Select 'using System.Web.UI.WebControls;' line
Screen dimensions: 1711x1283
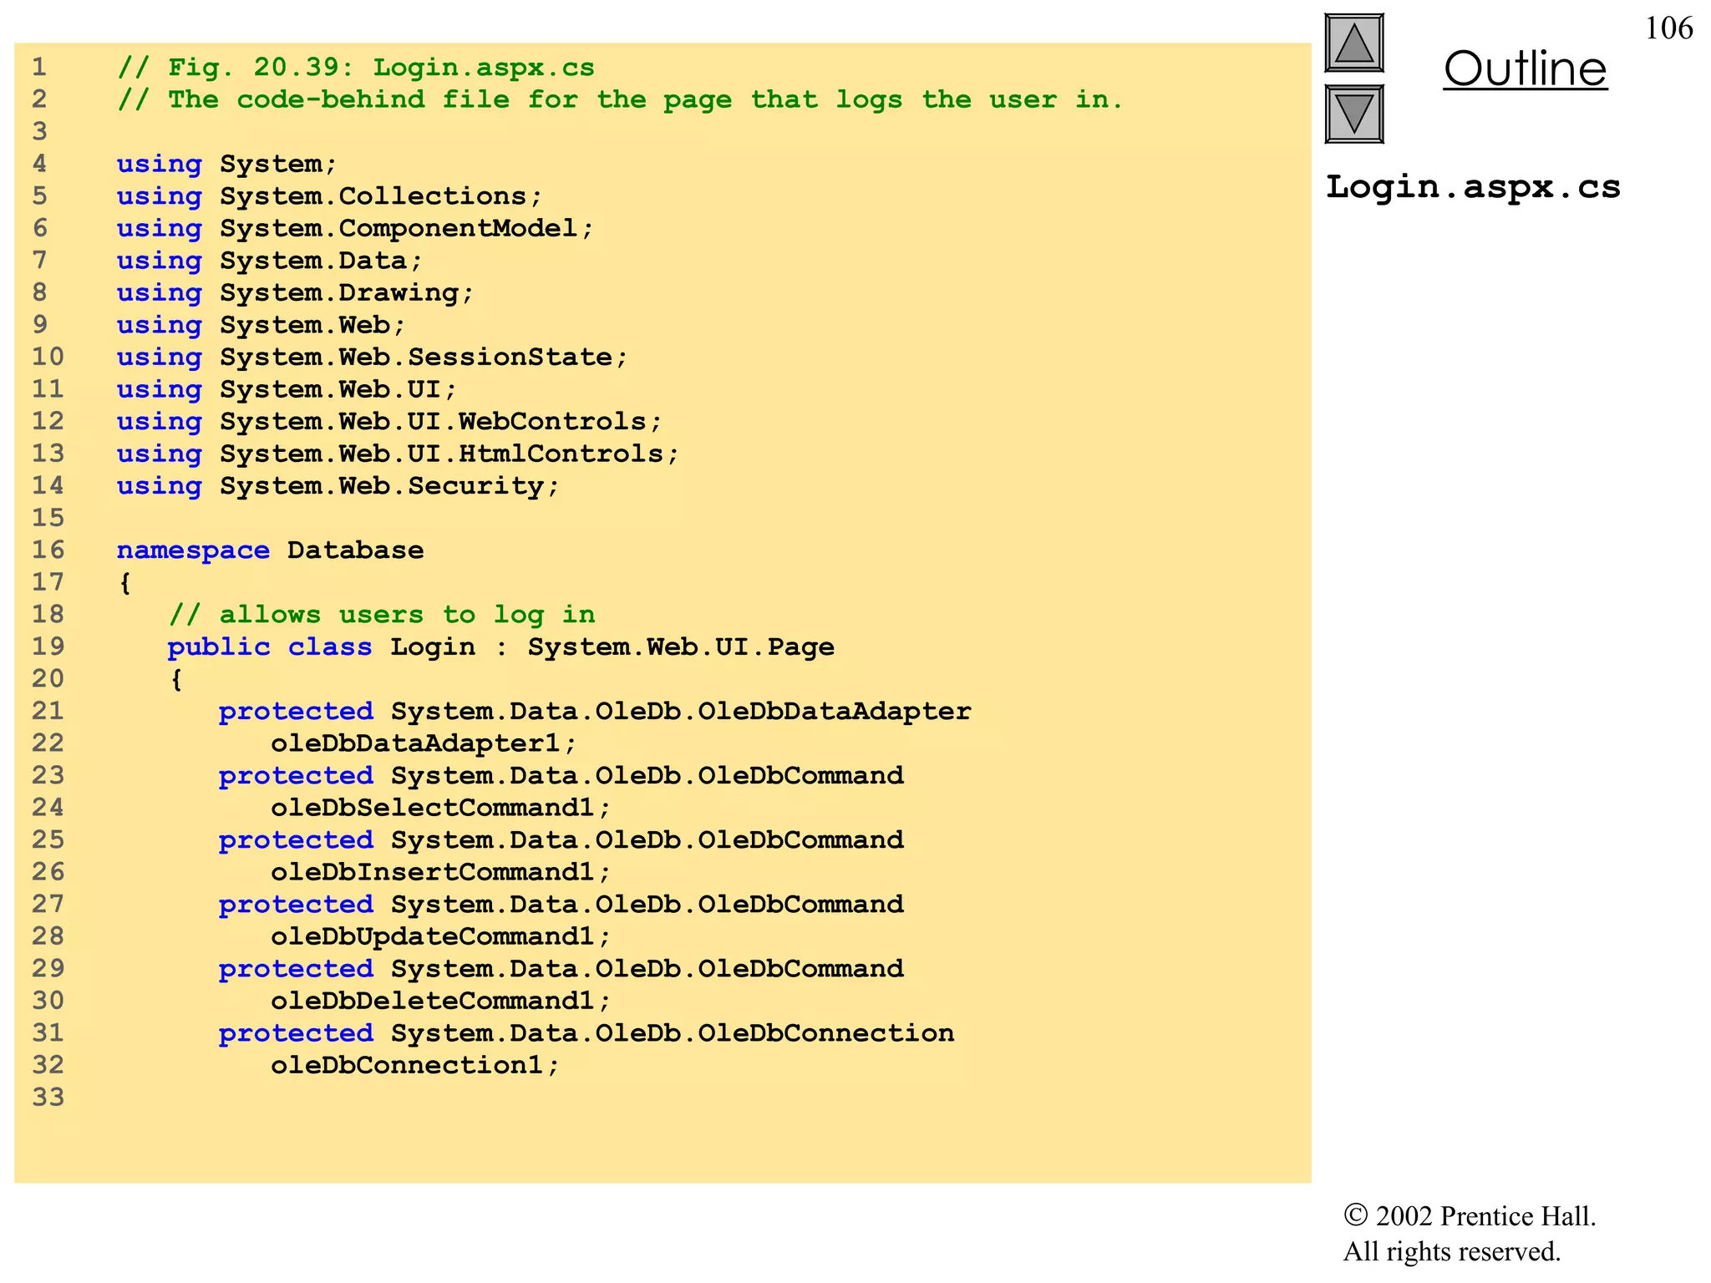389,422
